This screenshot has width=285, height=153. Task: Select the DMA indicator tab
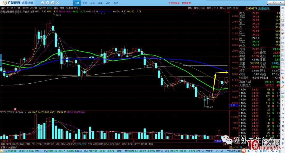[28, 144]
